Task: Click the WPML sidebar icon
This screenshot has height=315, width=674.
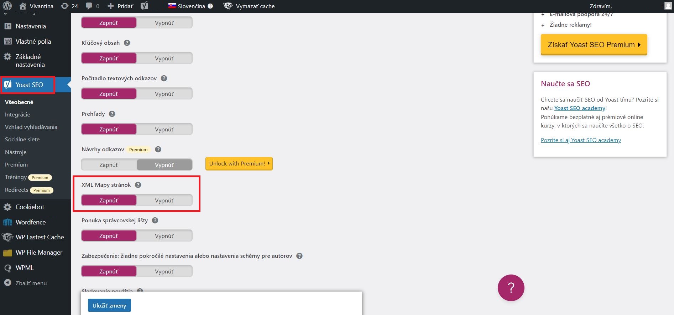Action: [x=7, y=268]
